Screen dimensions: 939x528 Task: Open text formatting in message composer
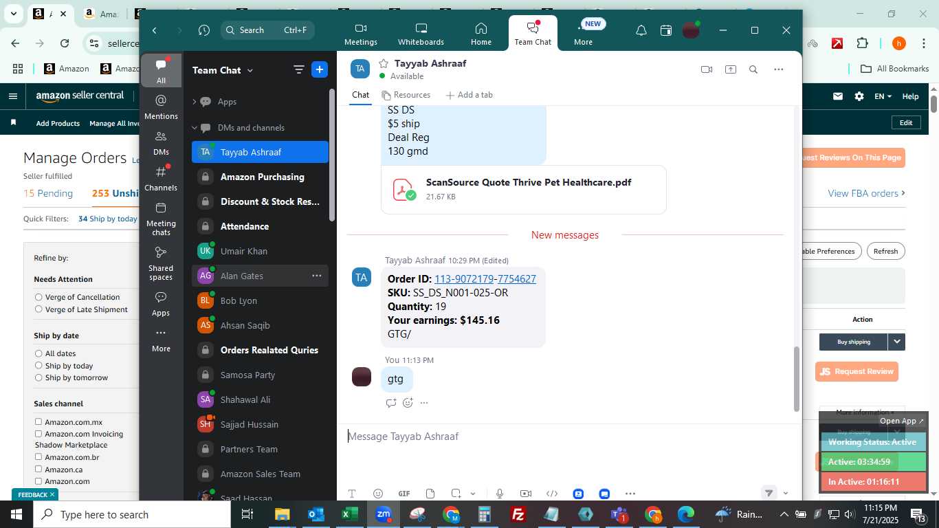point(351,494)
